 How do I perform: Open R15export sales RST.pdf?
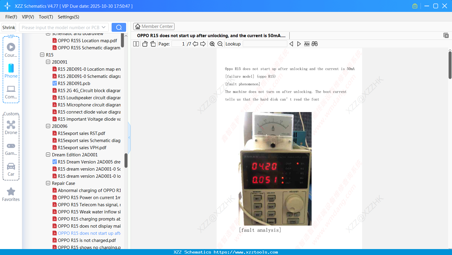pyautogui.click(x=79, y=133)
